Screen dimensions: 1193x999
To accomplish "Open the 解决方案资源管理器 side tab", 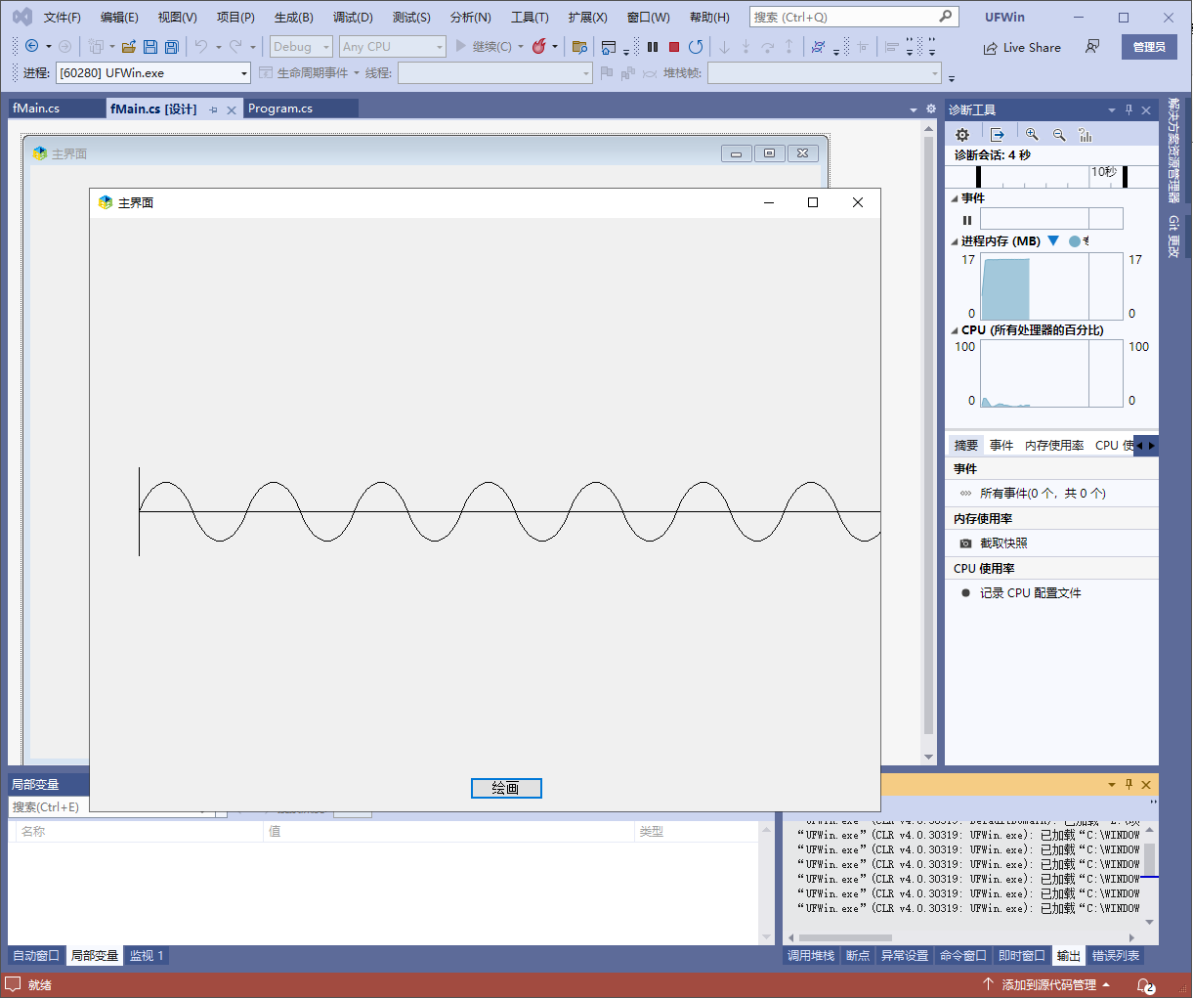I will pyautogui.click(x=1173, y=152).
